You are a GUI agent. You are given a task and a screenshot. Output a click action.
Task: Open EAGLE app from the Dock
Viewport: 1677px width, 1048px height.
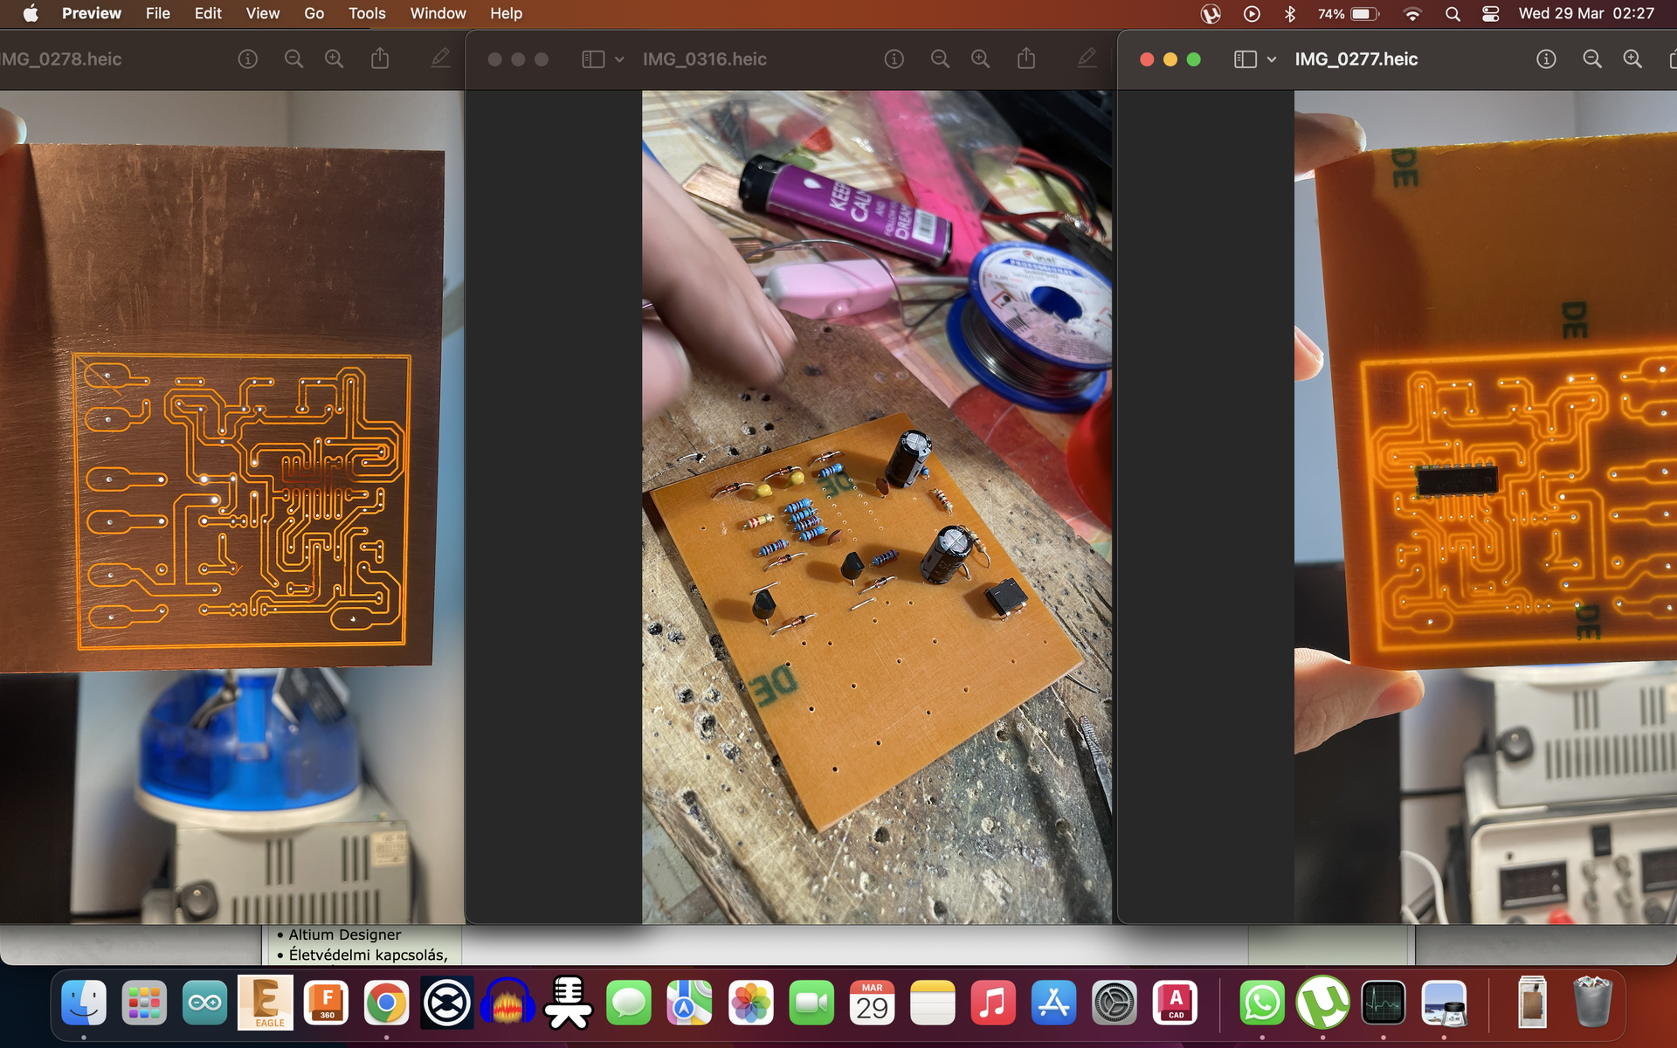[266, 1003]
